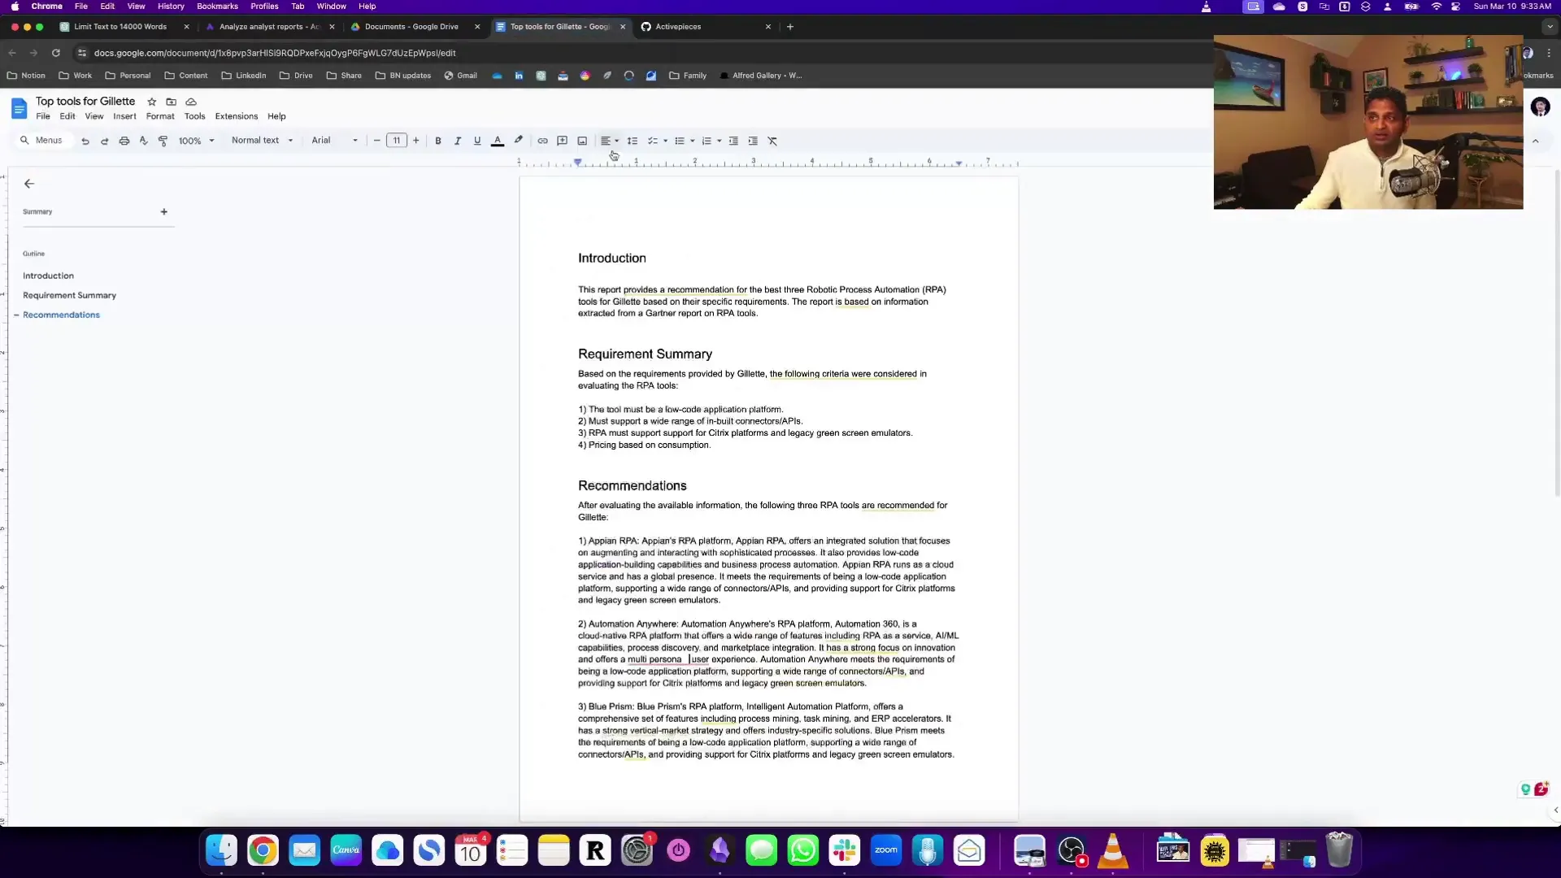
Task: Decrease font size with the minus button
Action: coord(376,141)
